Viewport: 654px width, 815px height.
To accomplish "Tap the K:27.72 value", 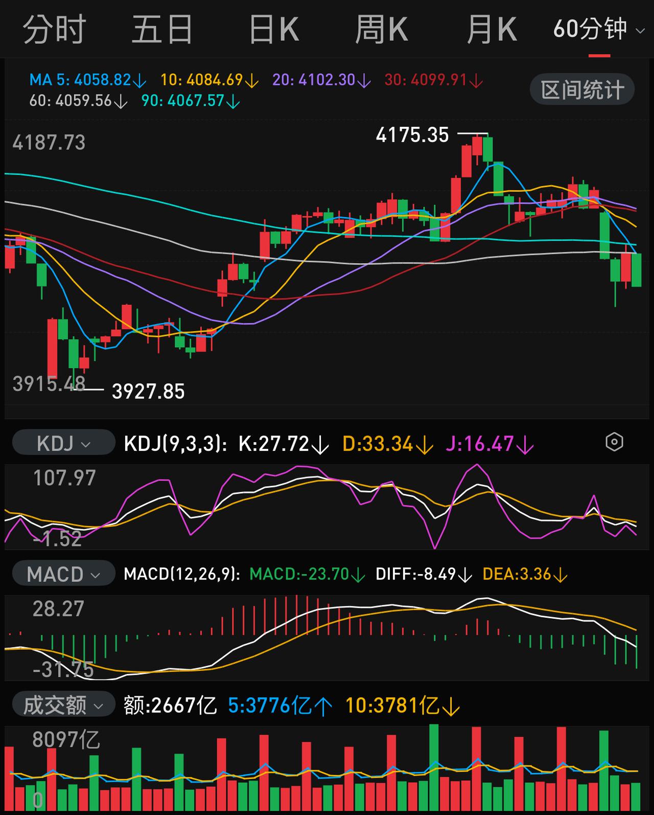I will (x=284, y=443).
